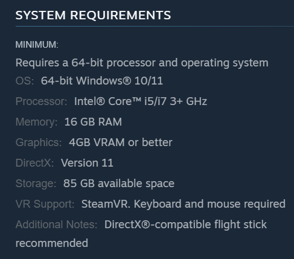Click the word recommended on the last line
Screen dimensions: 294x259
click(x=52, y=243)
